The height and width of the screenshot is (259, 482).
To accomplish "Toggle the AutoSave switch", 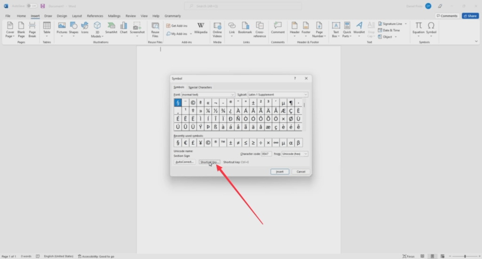I will (x=32, y=6).
